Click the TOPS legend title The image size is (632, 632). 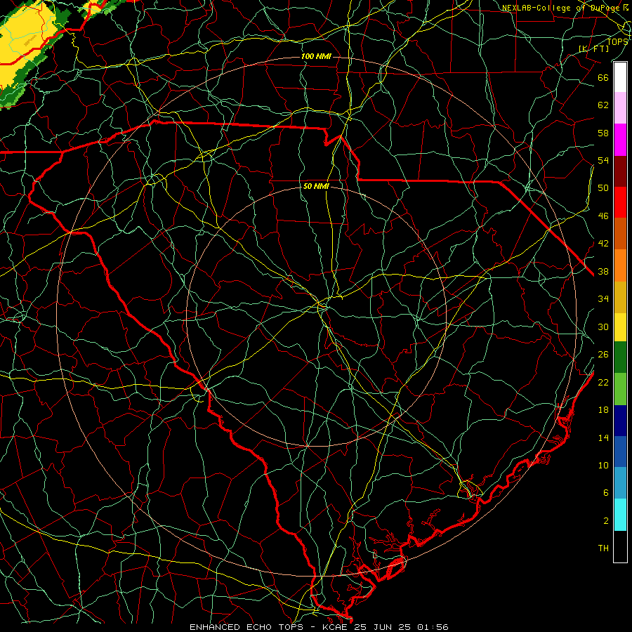[617, 41]
